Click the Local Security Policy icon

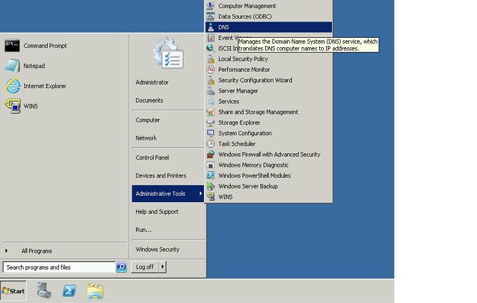(210, 59)
